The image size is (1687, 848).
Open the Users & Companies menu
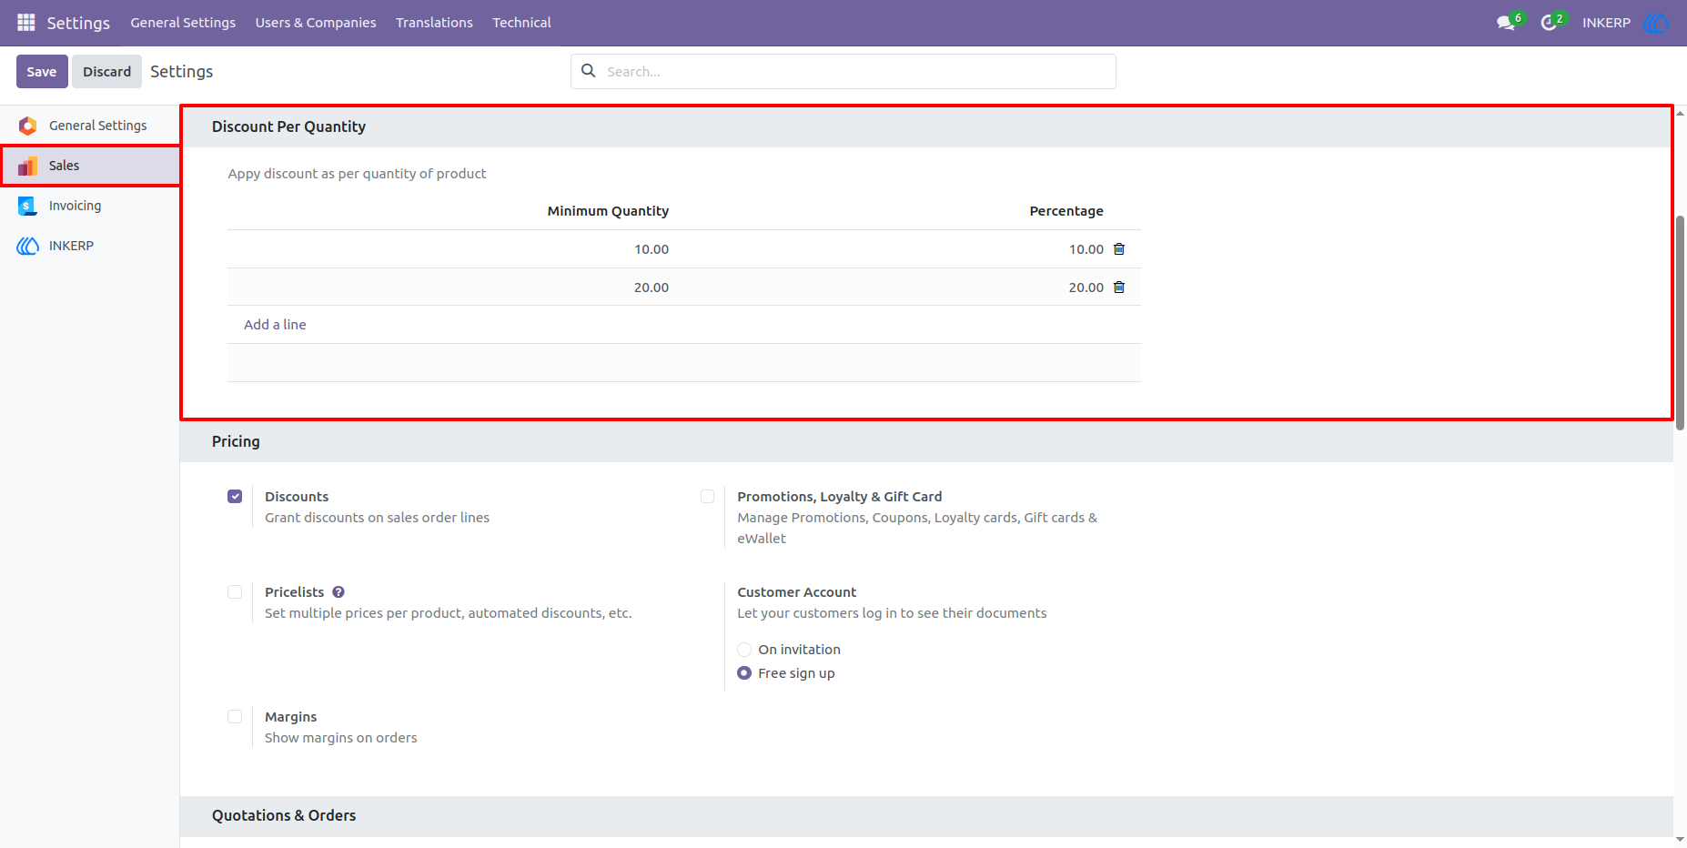point(316,23)
